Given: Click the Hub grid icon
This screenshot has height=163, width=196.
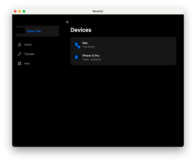Looking at the screenshot, I should (20, 63).
